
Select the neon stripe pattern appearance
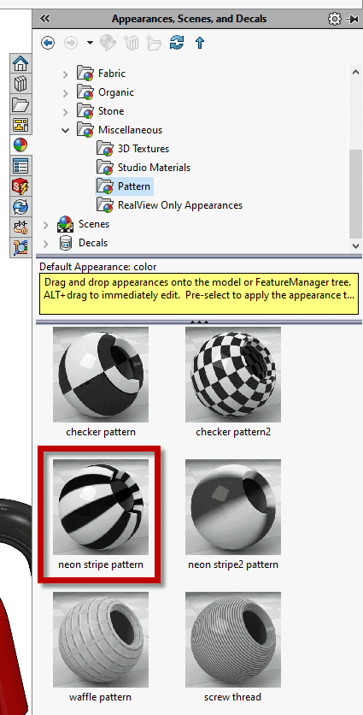pos(101,515)
